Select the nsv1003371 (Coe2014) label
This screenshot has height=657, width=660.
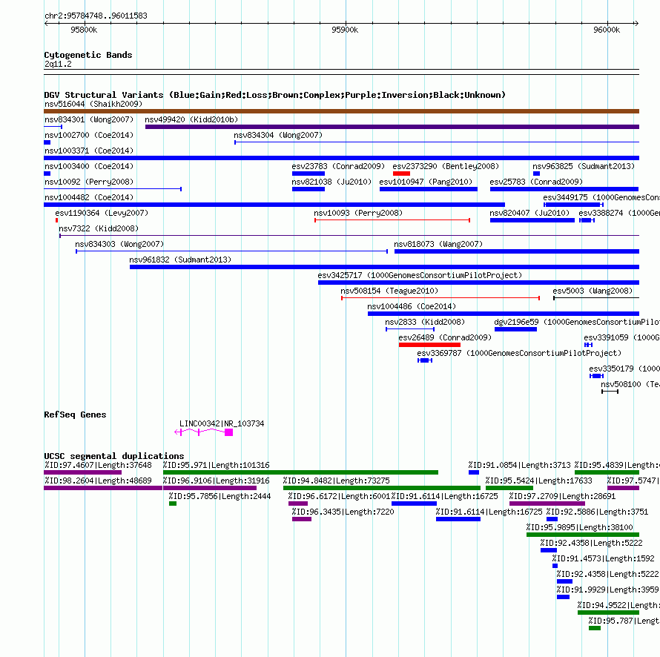click(x=89, y=151)
